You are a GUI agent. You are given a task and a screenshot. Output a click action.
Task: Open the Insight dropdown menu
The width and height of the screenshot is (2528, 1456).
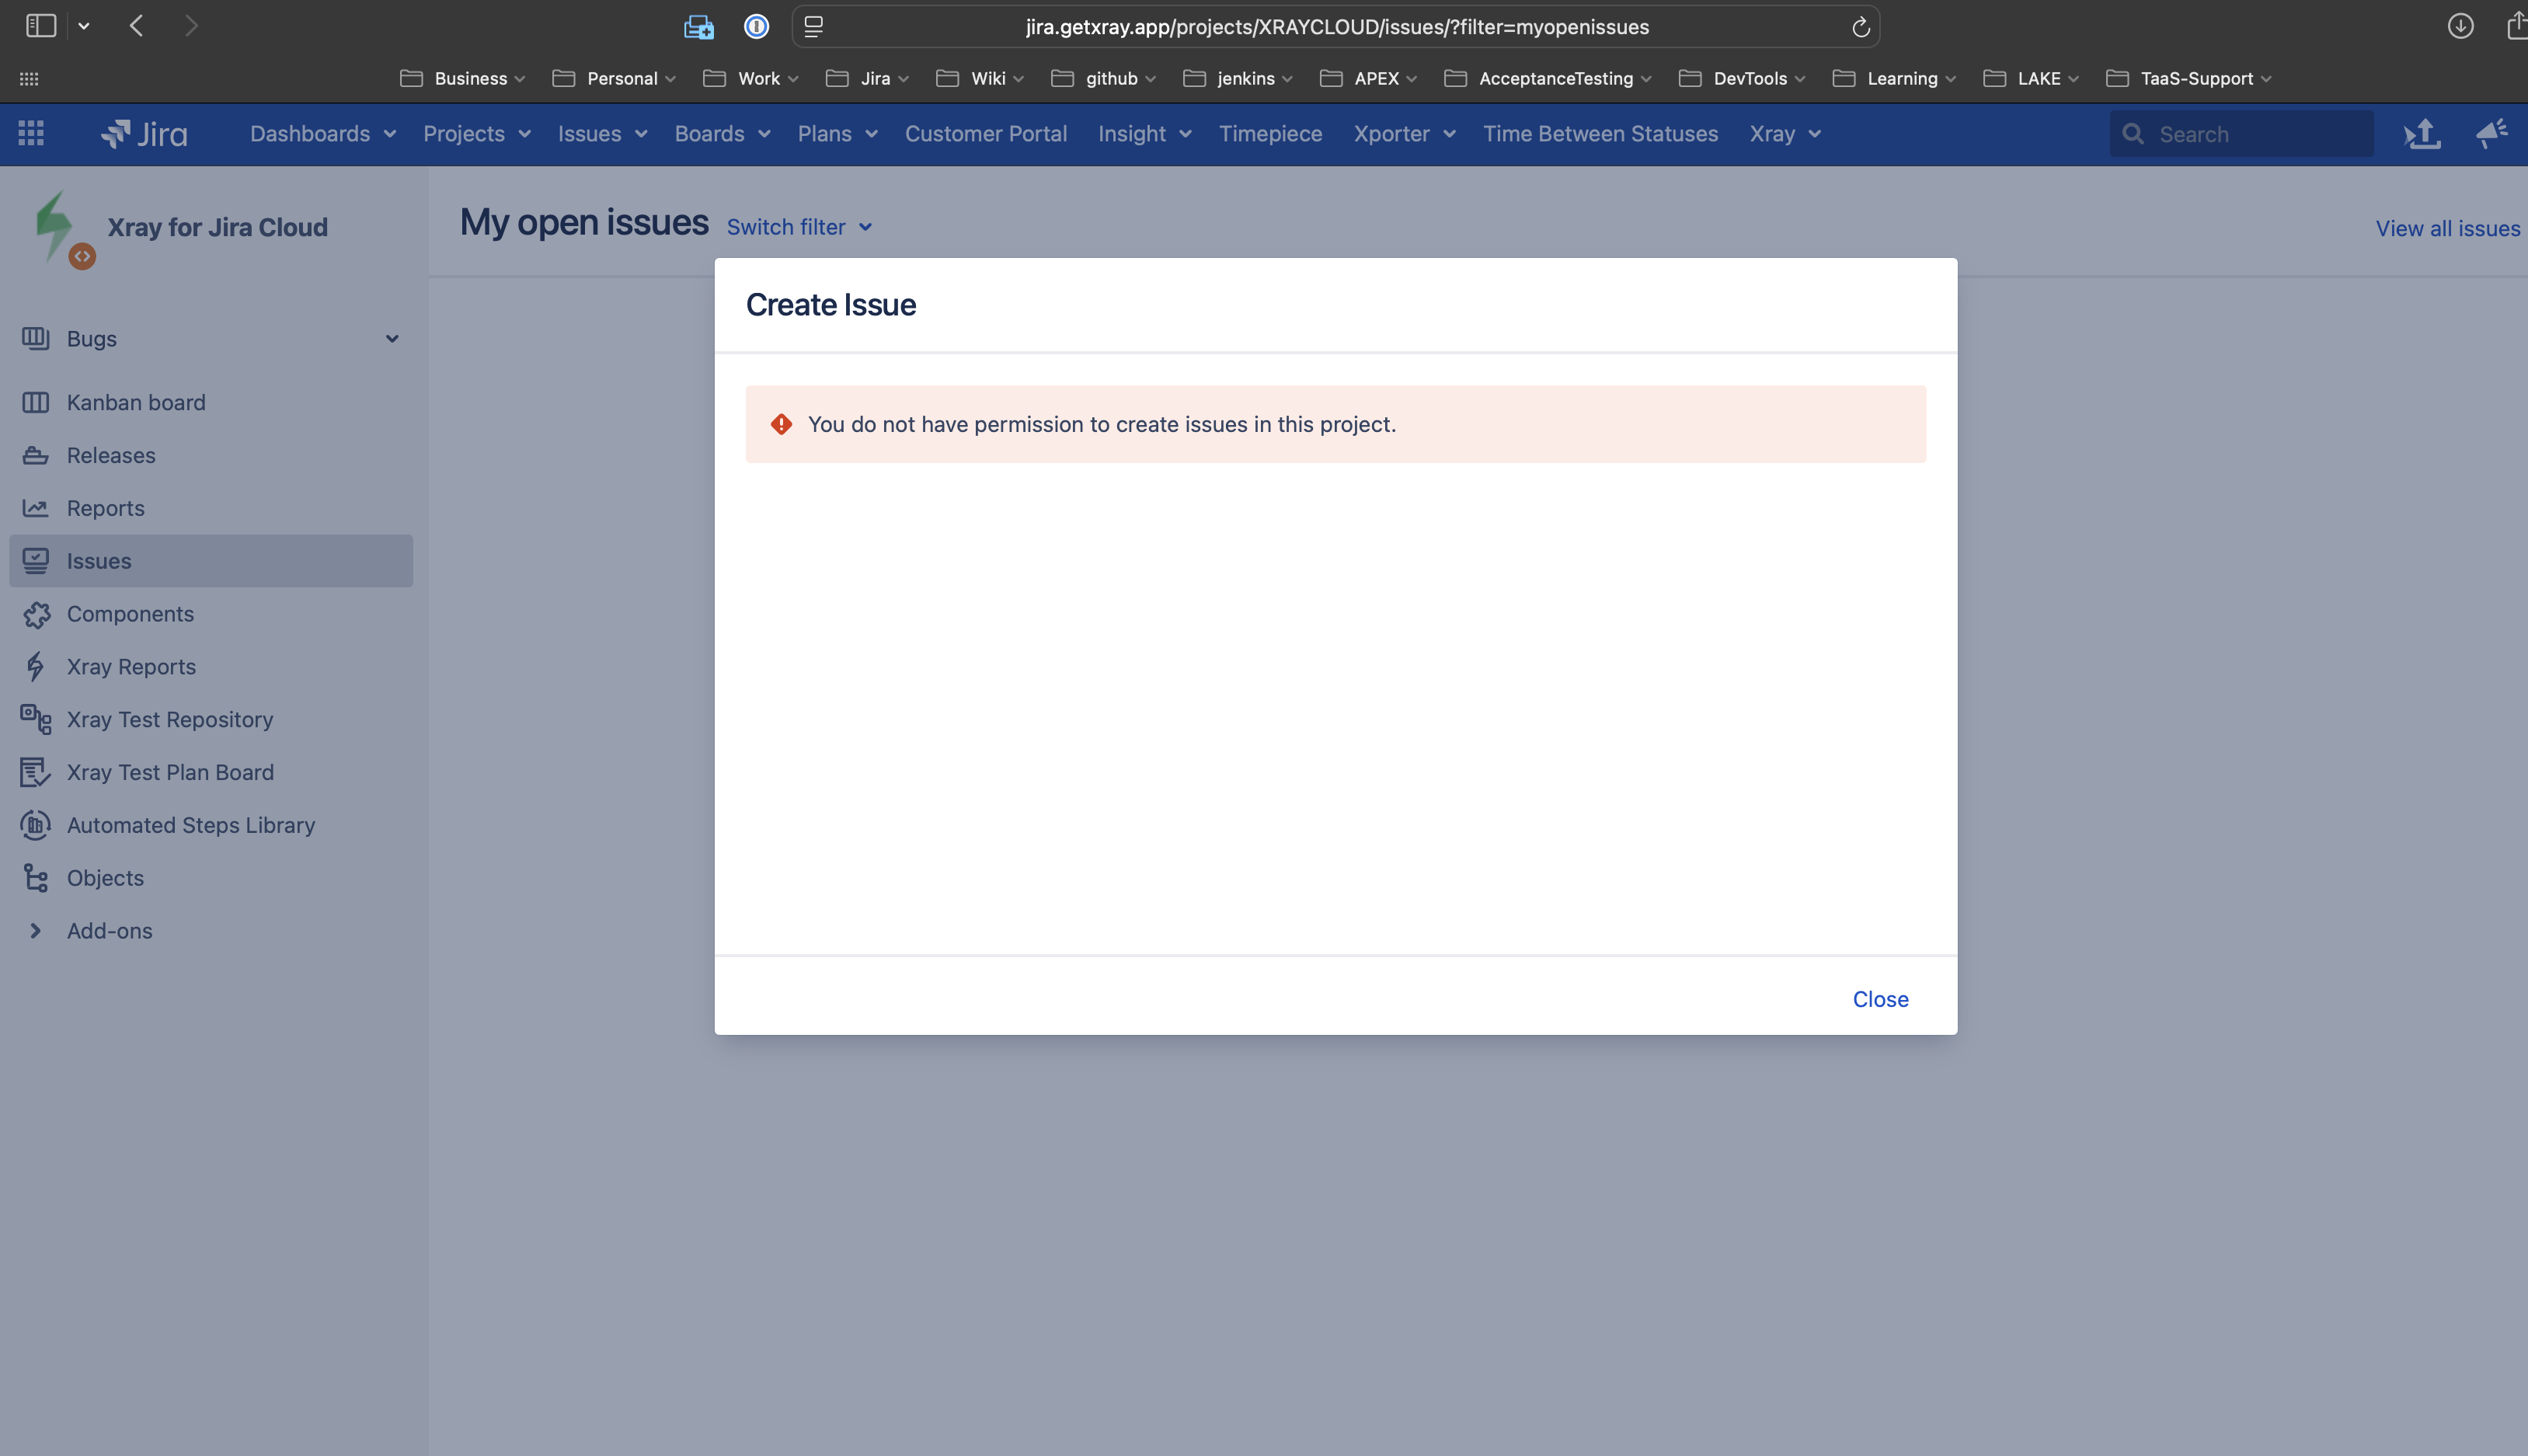point(1144,133)
